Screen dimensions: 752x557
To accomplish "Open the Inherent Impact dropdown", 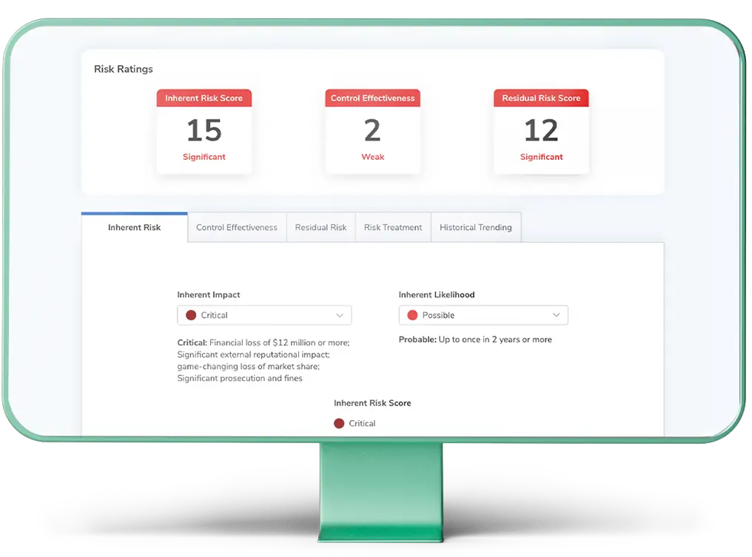I will (x=264, y=315).
